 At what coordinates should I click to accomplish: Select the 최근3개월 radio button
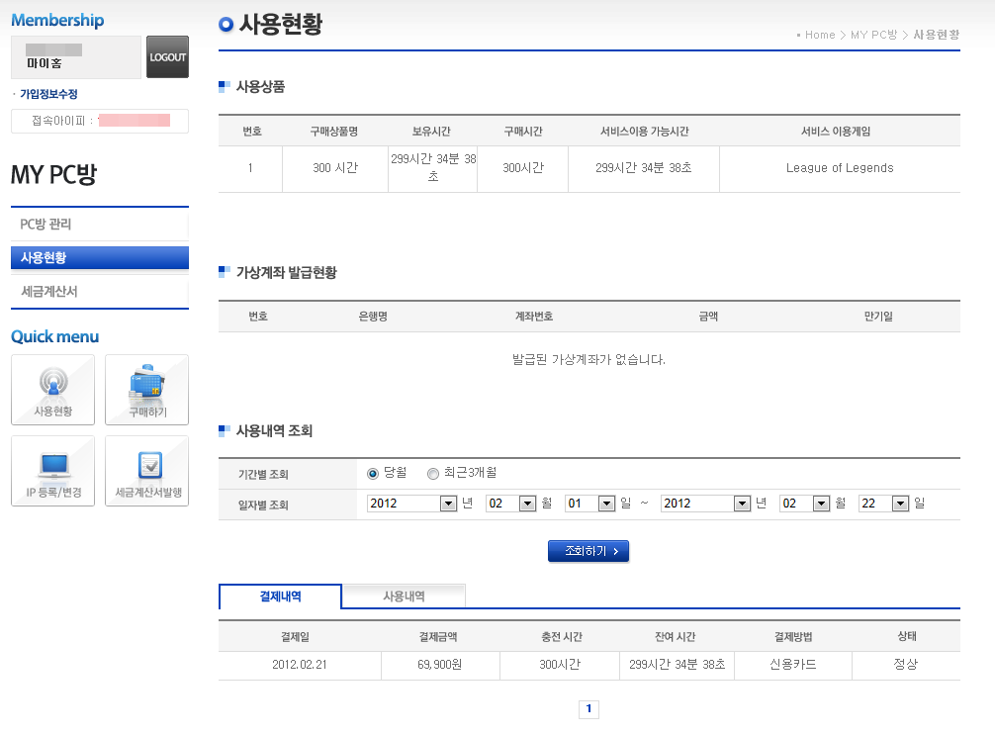click(433, 474)
